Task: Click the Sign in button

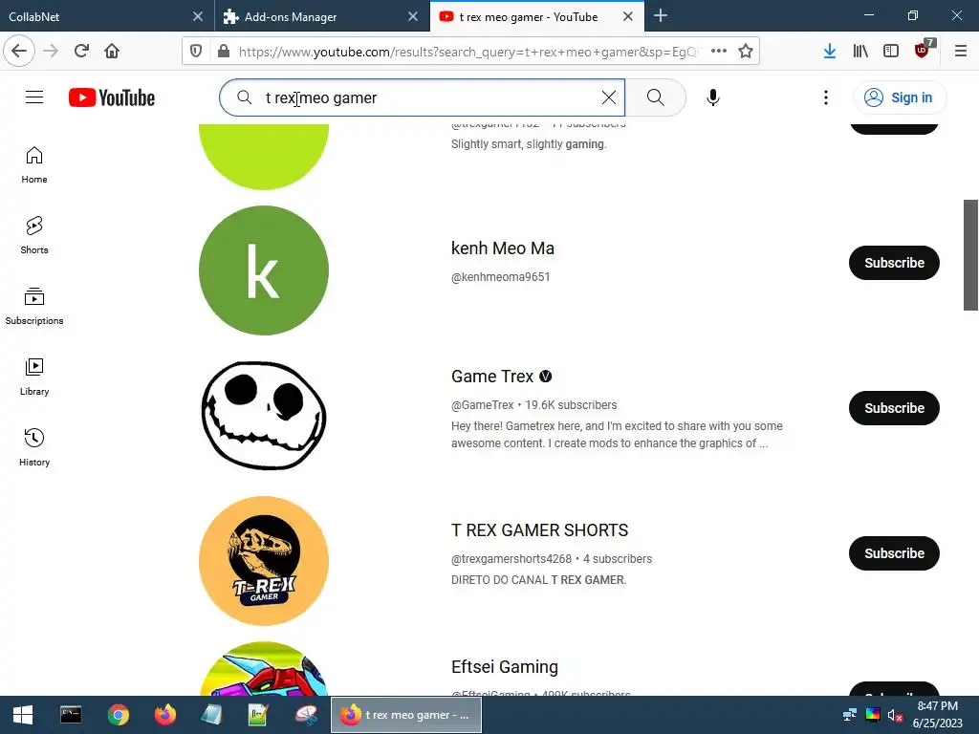Action: click(x=899, y=97)
